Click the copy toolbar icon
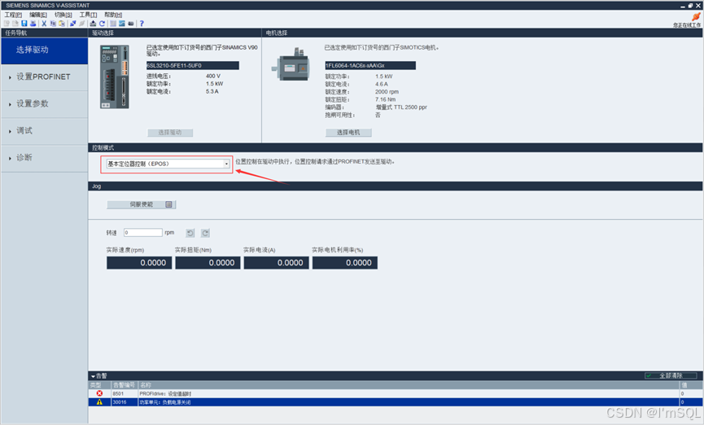 click(53, 24)
